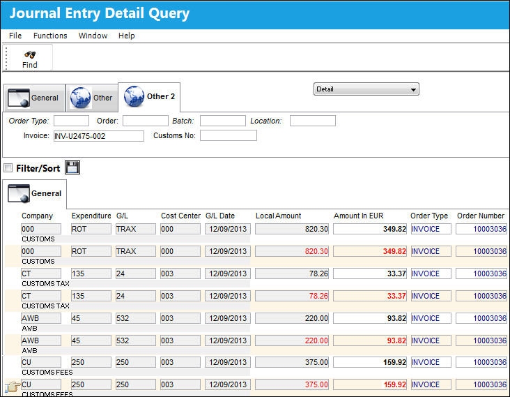Click the INVOICE order type in first row
Viewport: 510px width, 397px height.
coord(431,229)
